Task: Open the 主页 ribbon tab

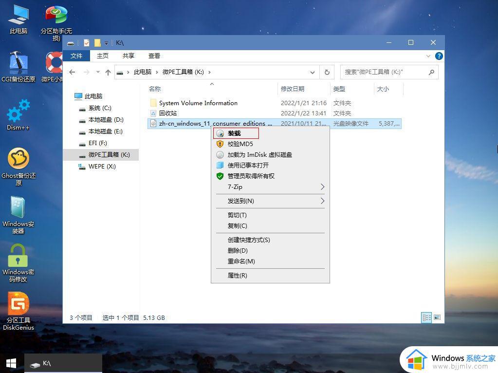Action: [103, 56]
